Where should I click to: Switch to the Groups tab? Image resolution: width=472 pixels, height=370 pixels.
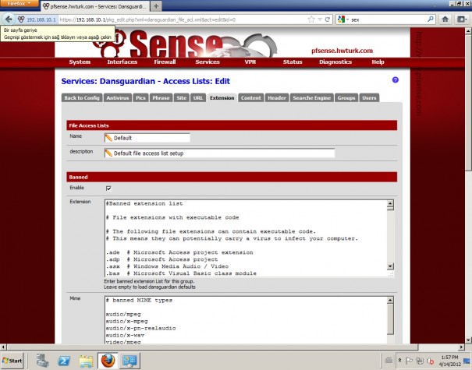[346, 98]
